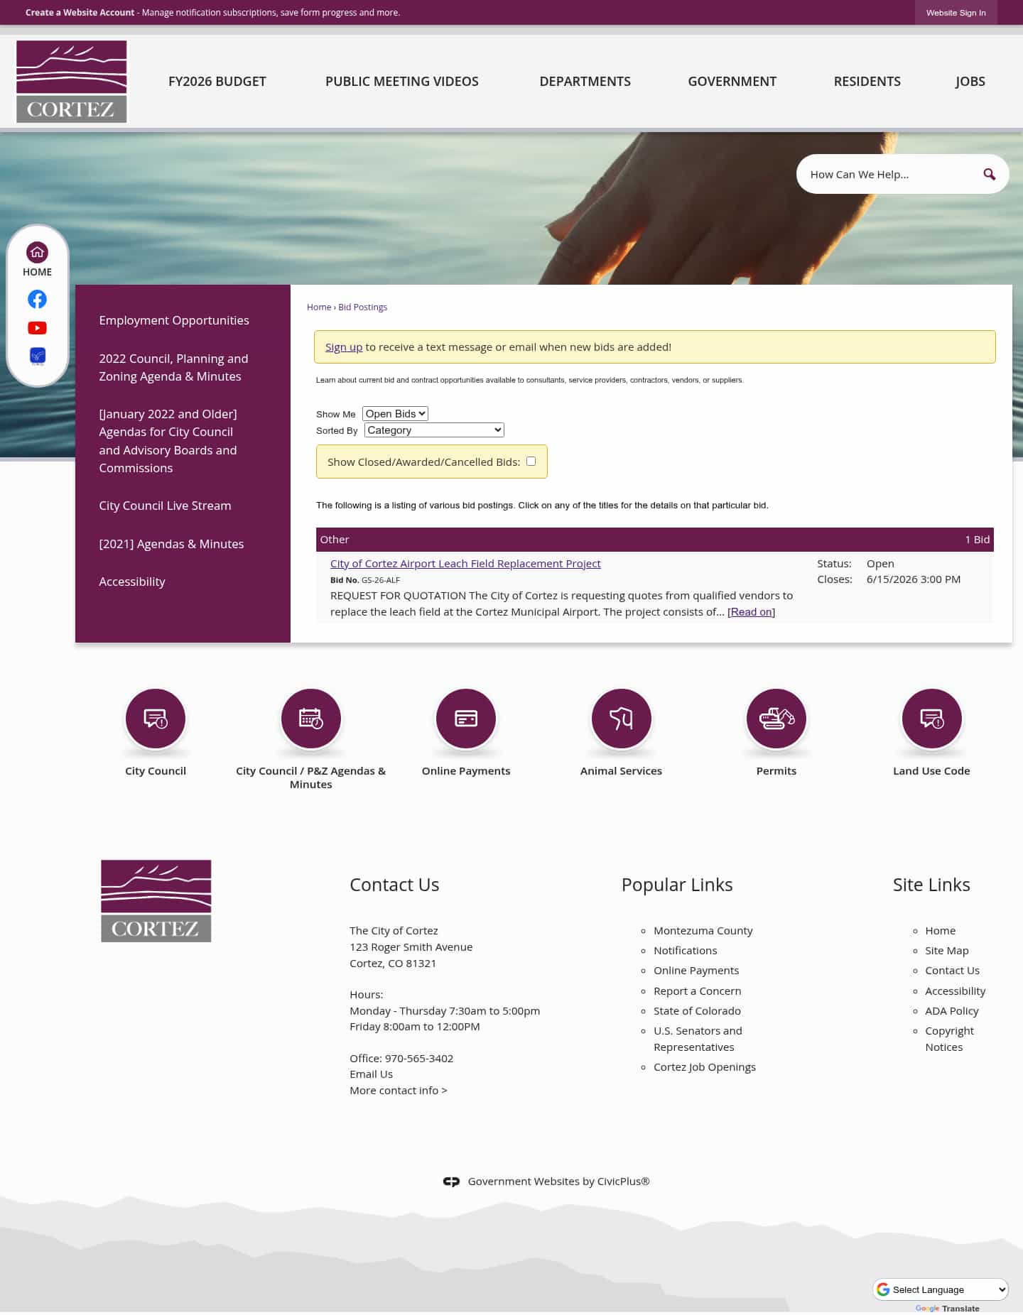The image size is (1023, 1315).
Task: Click the Sign up link for bid notifications
Action: [x=344, y=347]
